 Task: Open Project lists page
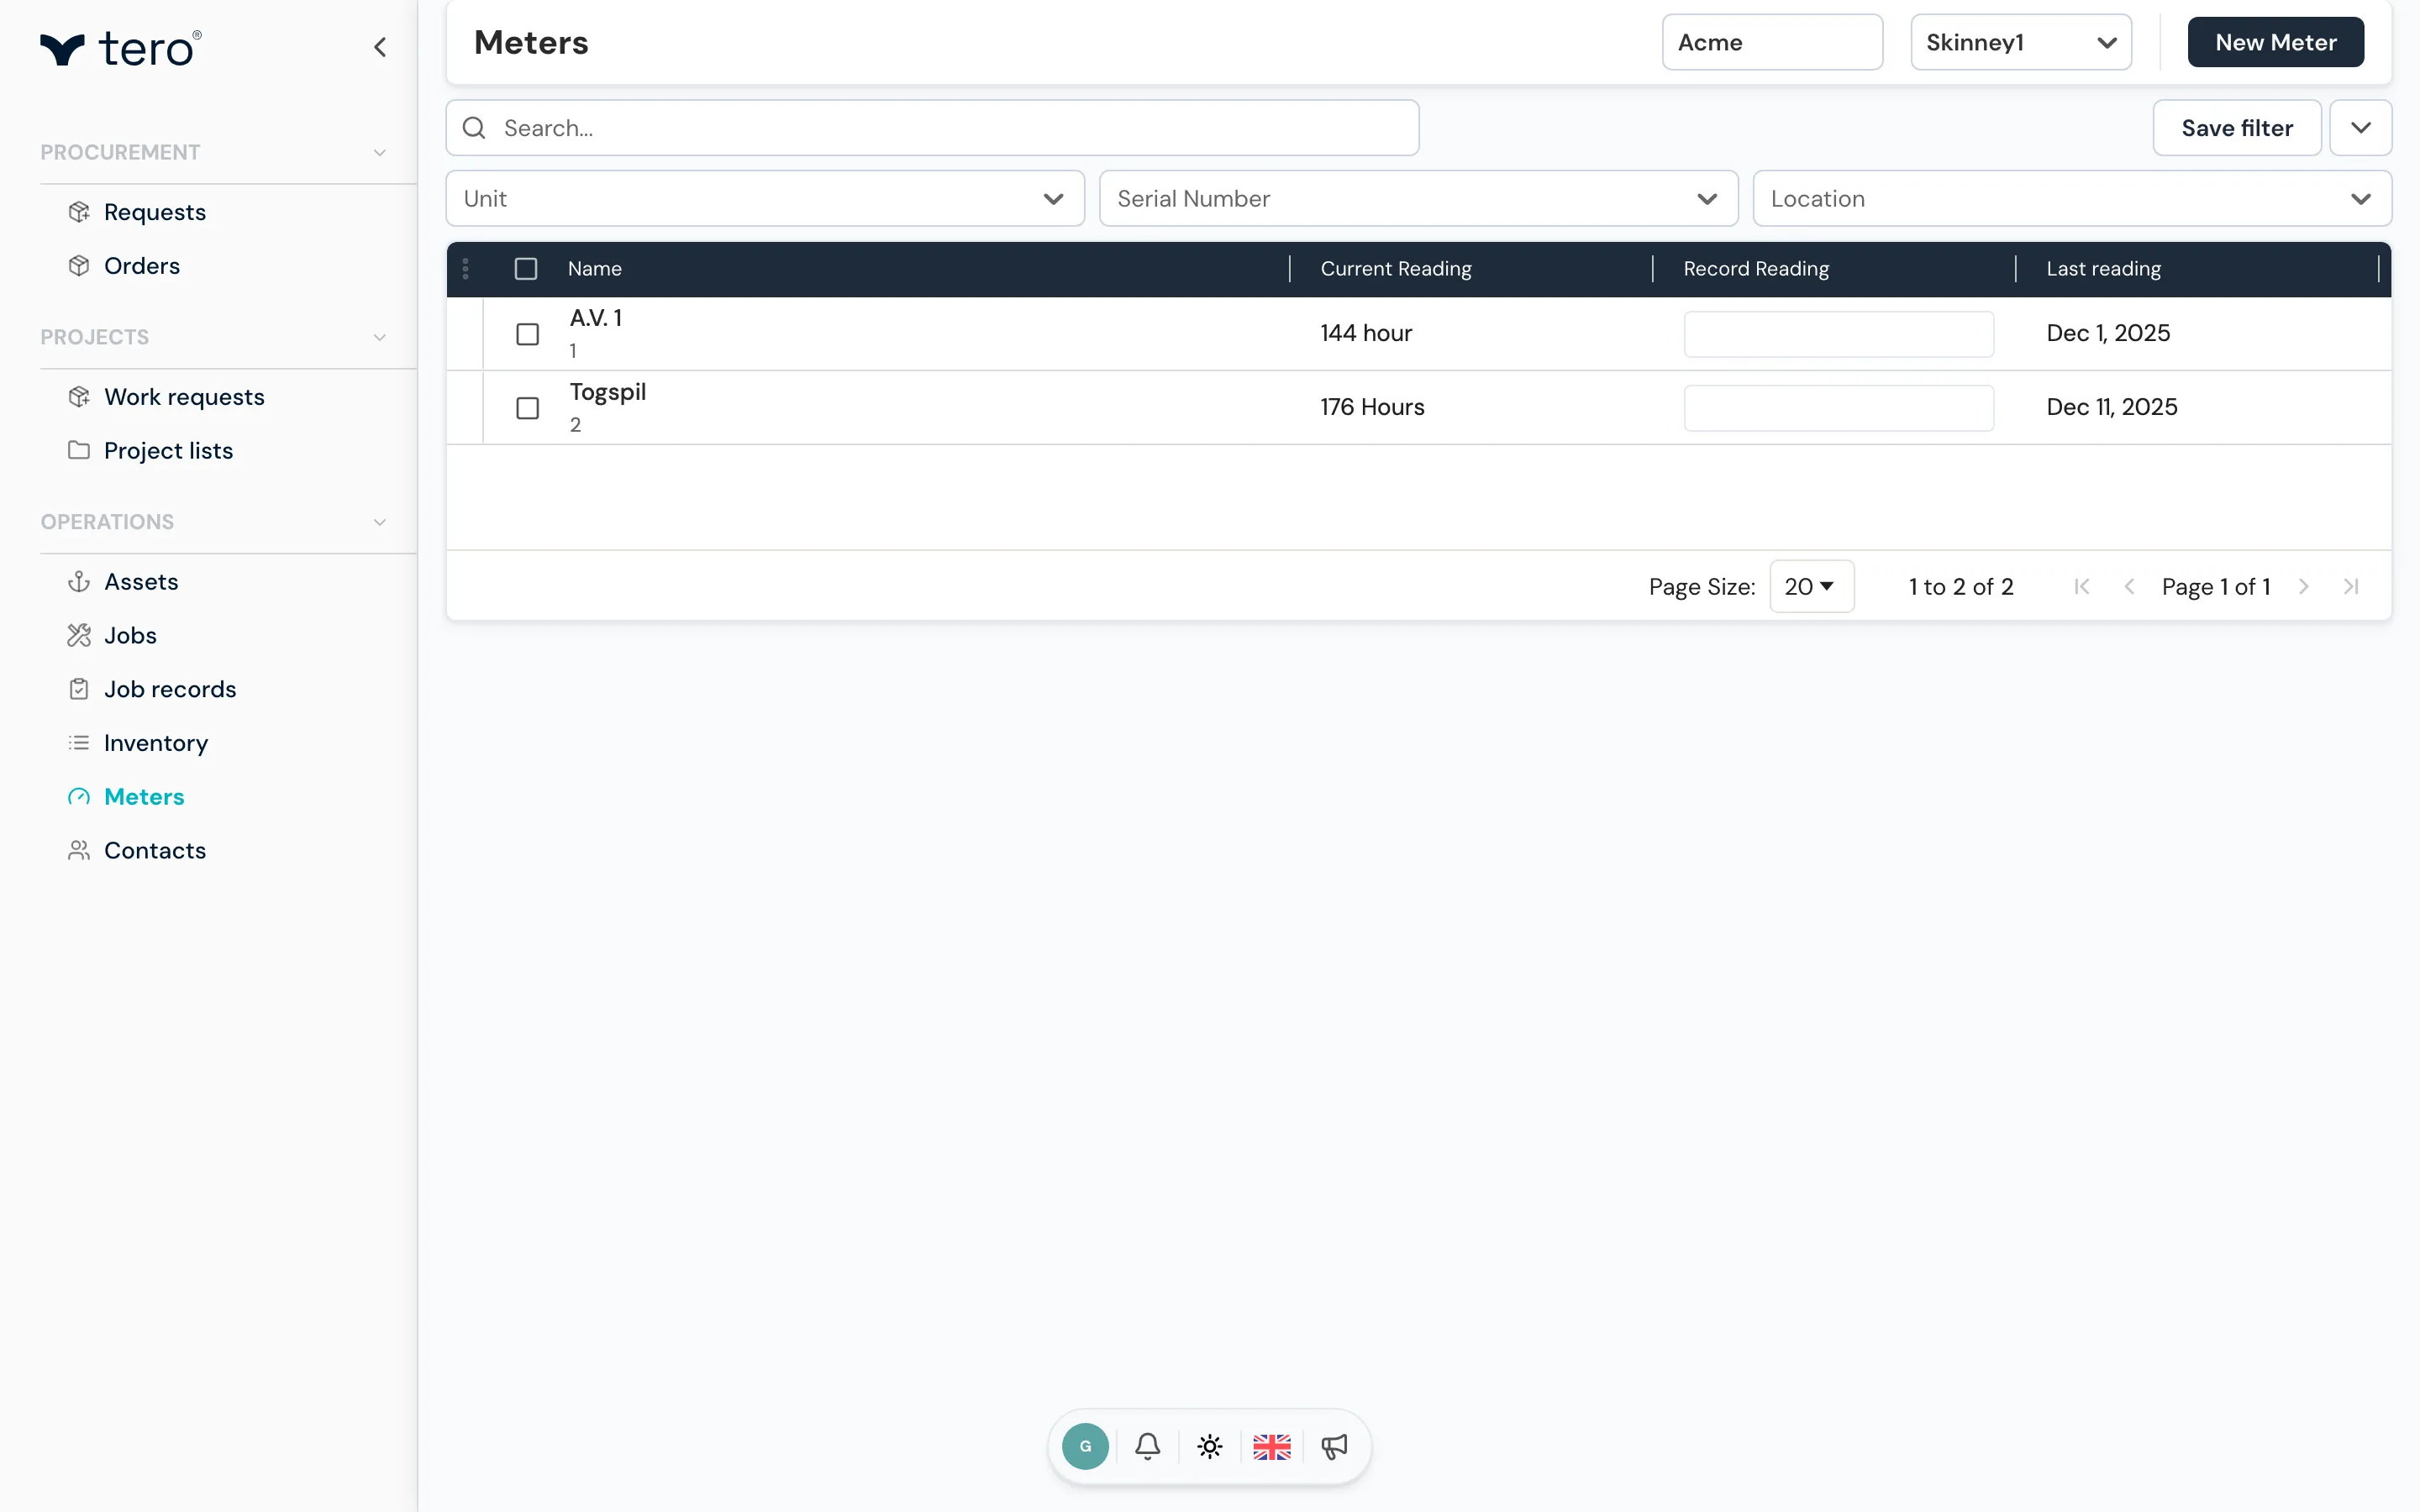tap(168, 451)
